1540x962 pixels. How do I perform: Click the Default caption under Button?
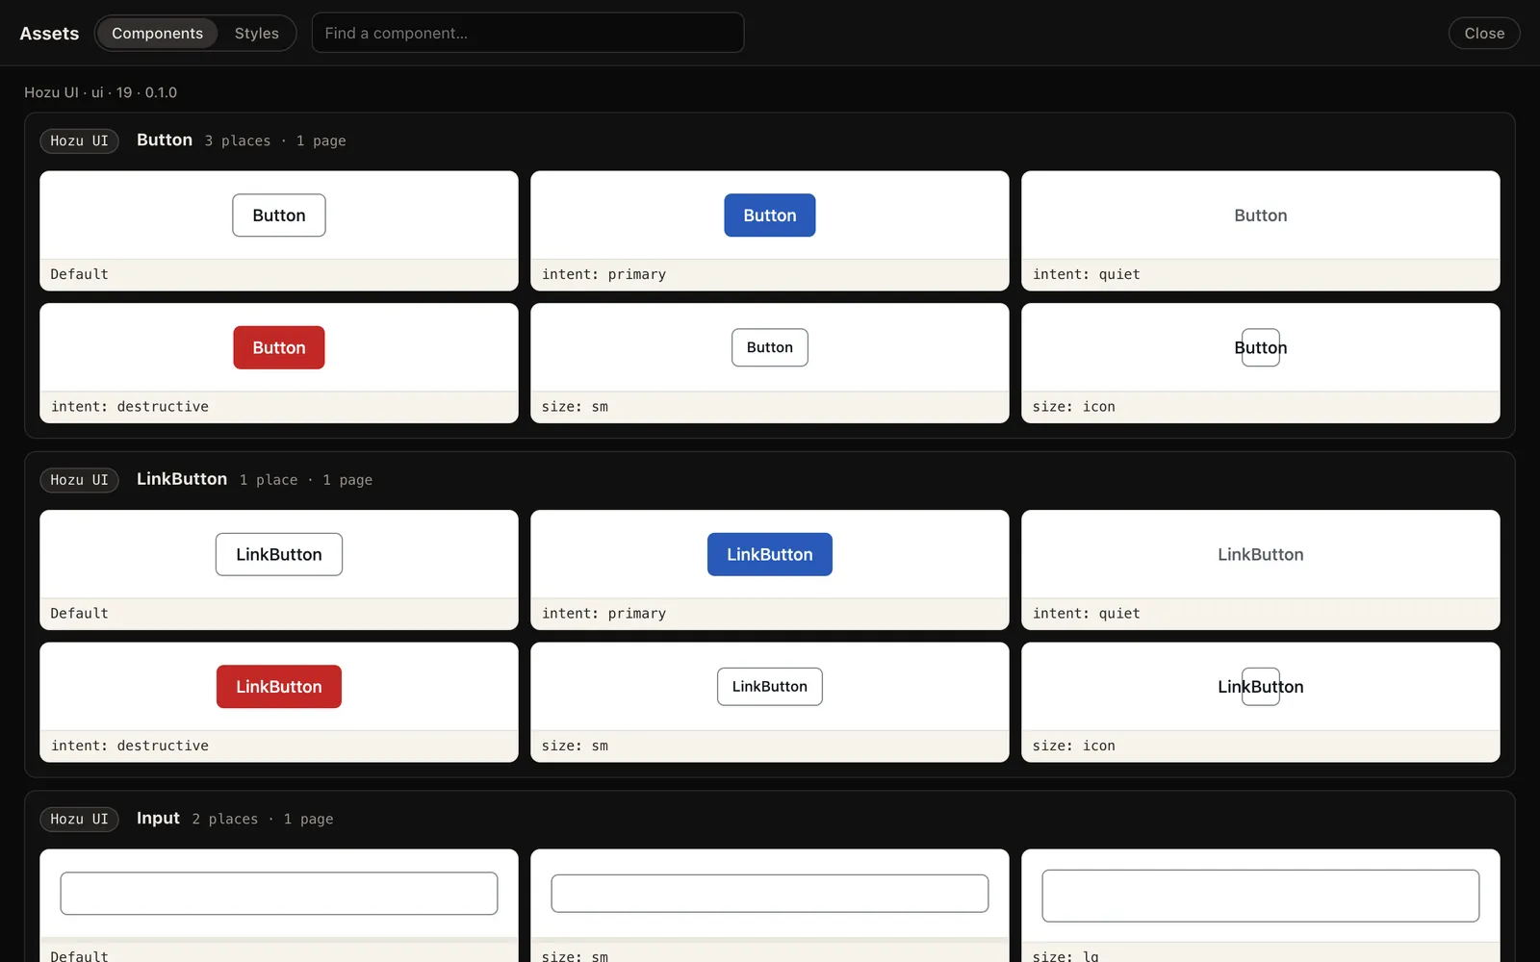(x=79, y=274)
